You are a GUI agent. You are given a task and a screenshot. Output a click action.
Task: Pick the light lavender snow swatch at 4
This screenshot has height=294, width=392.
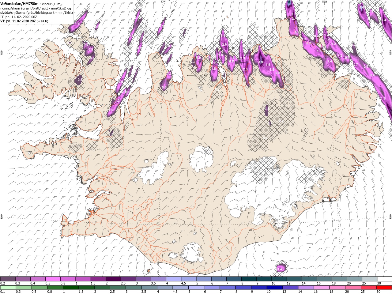(174, 279)
